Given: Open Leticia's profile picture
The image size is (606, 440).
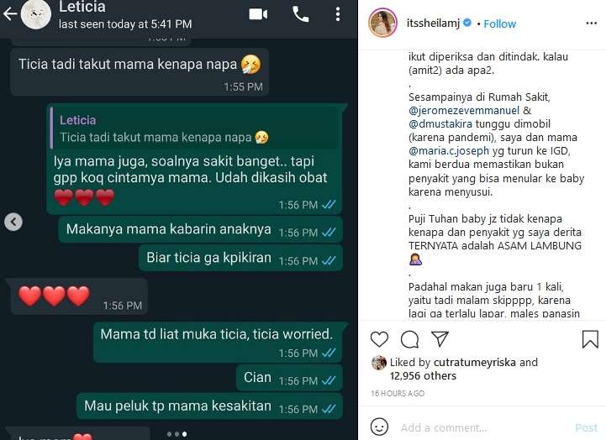Looking at the screenshot, I should point(36,14).
